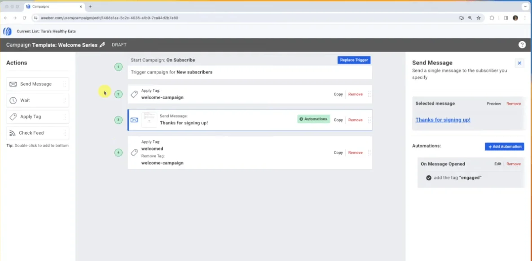
Task: Select the Wait clock action
Action: [x=13, y=100]
